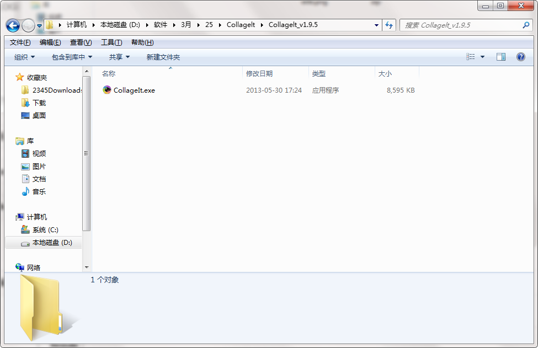The height and width of the screenshot is (348, 538).
Task: Select 计算机 in the navigation pane
Action: point(37,217)
